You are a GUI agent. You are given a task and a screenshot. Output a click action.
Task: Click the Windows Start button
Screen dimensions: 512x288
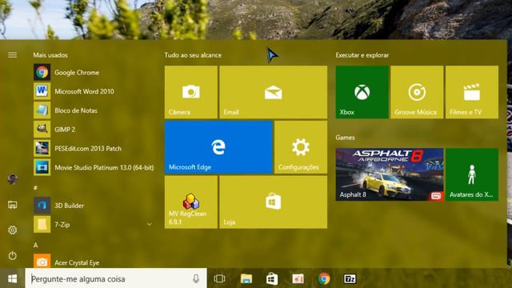click(13, 278)
